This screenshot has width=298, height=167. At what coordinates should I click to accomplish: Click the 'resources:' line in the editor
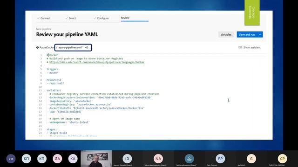(x=54, y=80)
